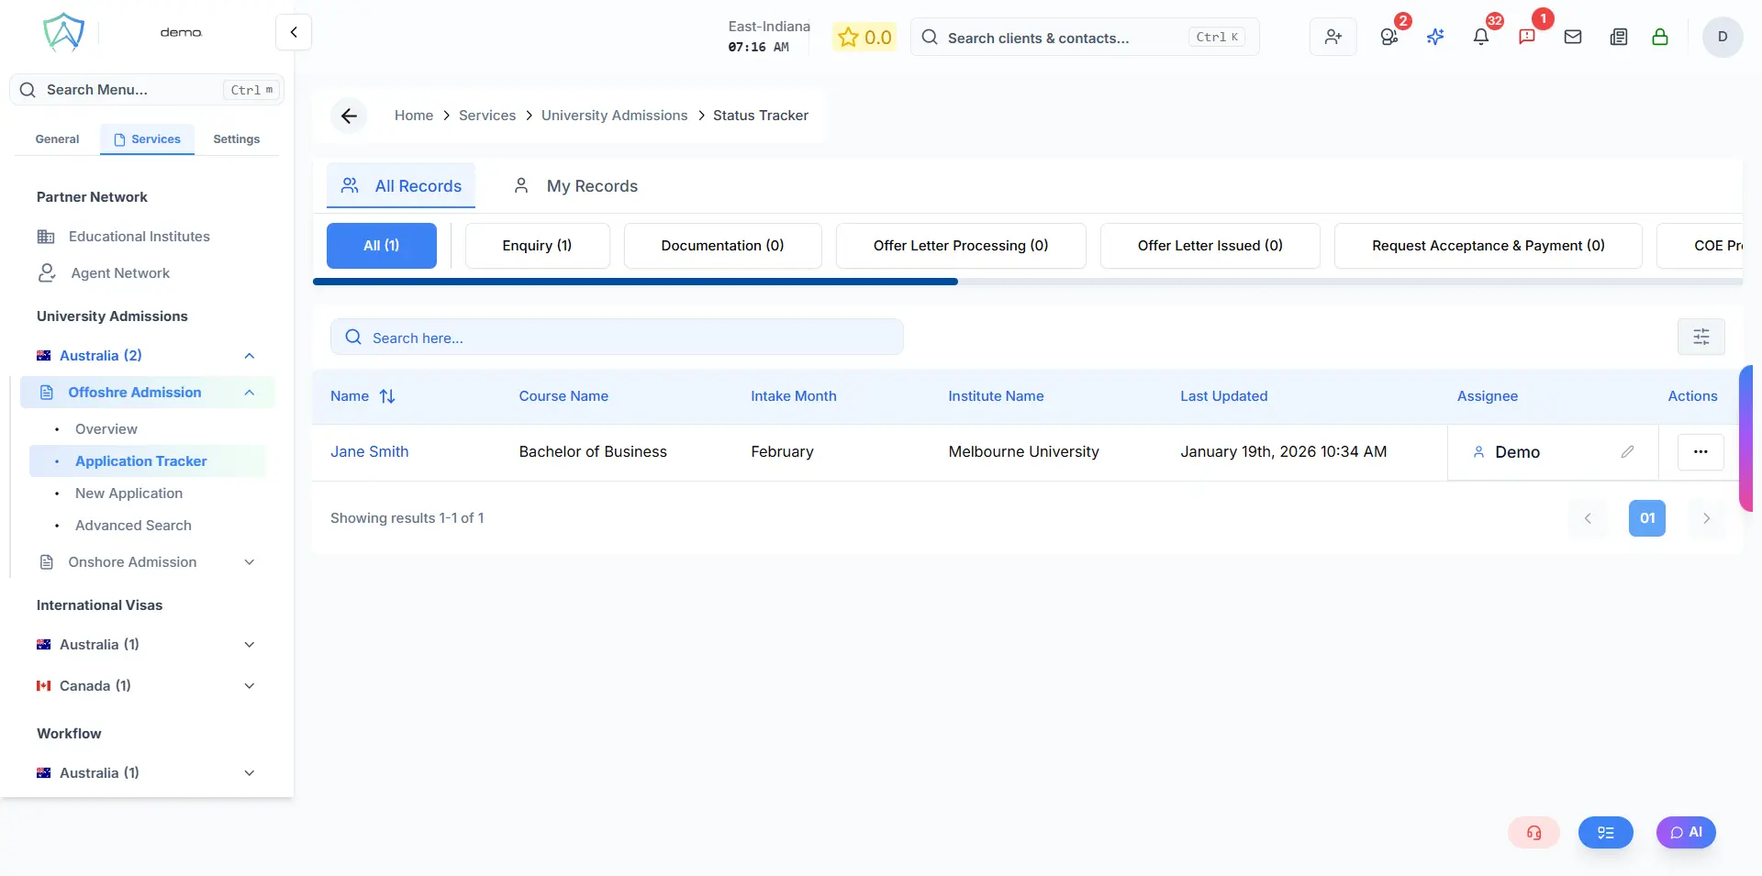Navigate to Home via the breadcrumb
This screenshot has height=876, width=1762.
(413, 115)
